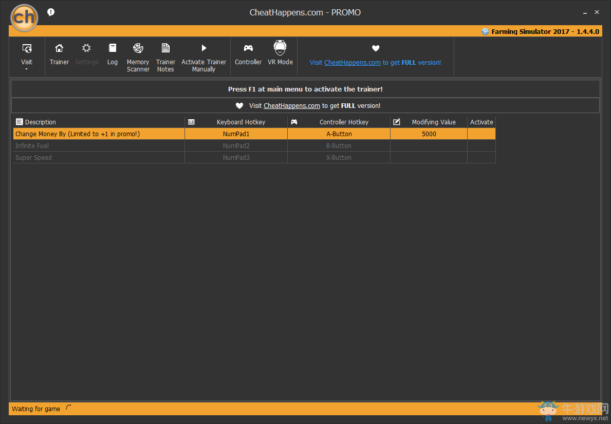611x424 pixels.
Task: Click the Modifying Value column header
Action: pyautogui.click(x=429, y=122)
